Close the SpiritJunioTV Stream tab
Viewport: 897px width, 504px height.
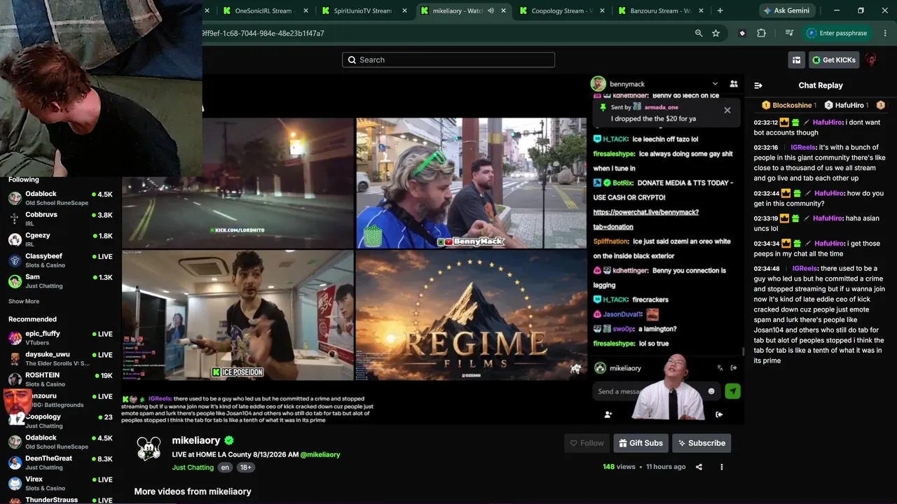coord(404,10)
